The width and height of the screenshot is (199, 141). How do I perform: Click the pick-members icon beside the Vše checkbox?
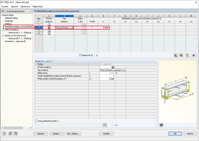point(105,125)
